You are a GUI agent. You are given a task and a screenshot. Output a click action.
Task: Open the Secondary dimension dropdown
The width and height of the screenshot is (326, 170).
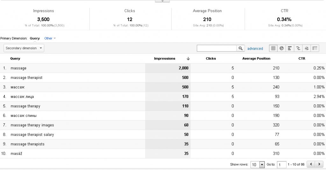(24, 48)
